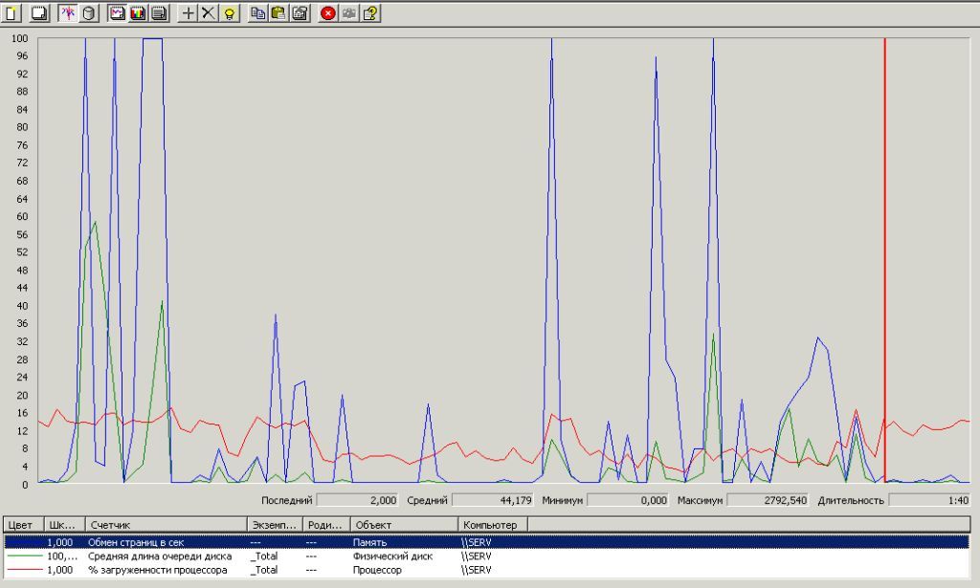Click the green line color swatch
This screenshot has height=588, width=980.
23,555
